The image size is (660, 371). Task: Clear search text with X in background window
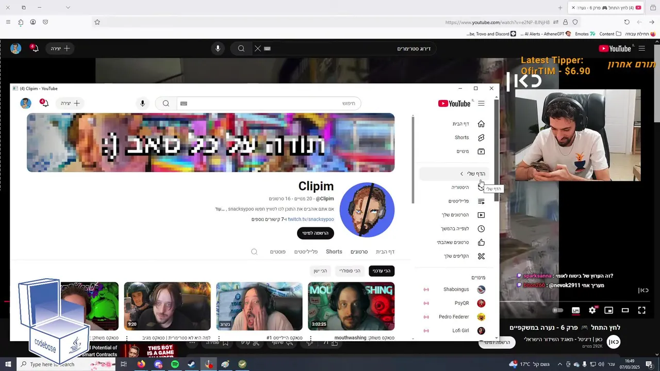[258, 48]
